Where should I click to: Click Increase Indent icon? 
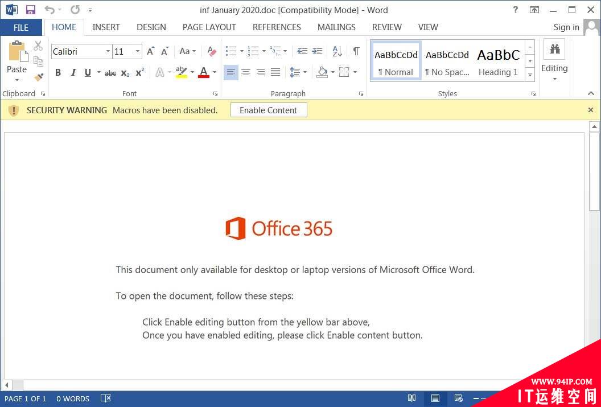click(x=317, y=51)
